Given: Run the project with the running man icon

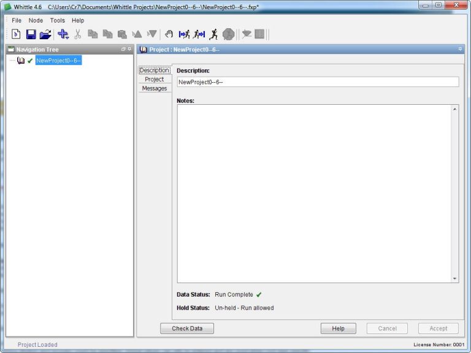Looking at the screenshot, I should 214,34.
